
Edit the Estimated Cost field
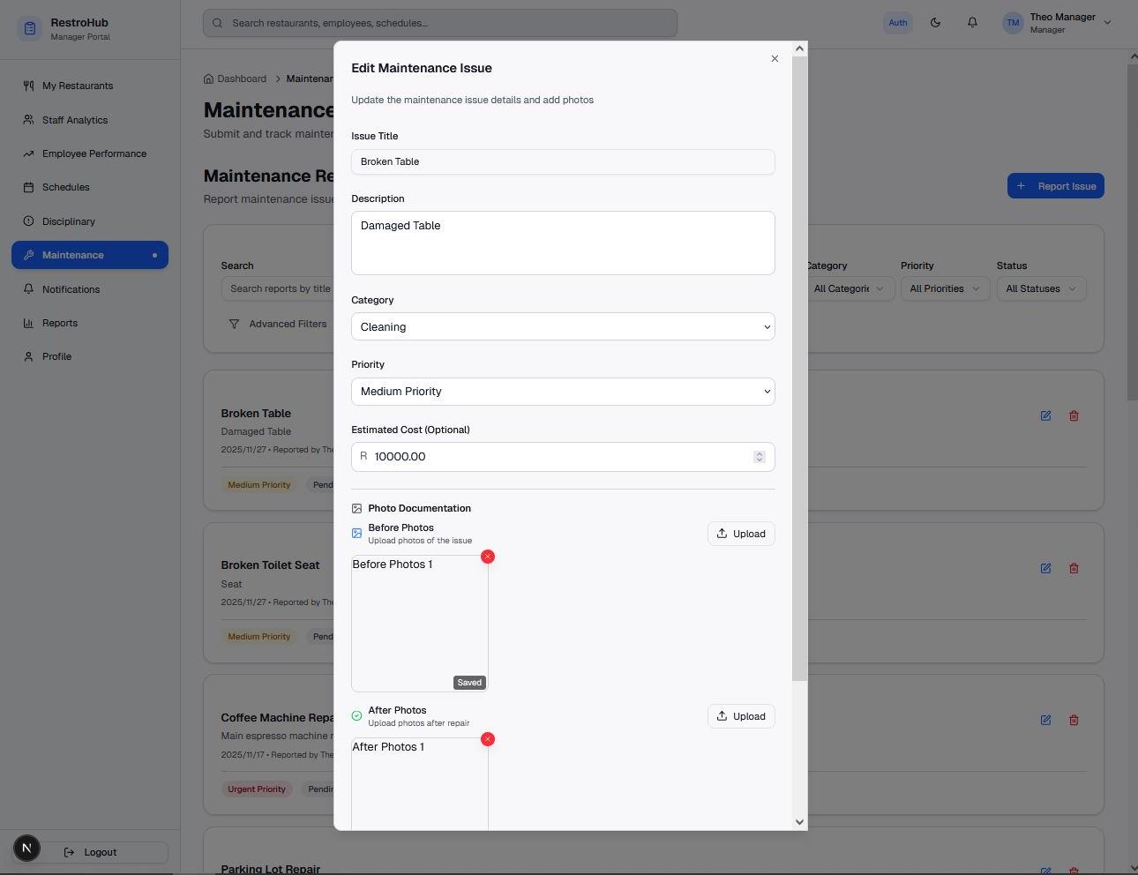561,457
